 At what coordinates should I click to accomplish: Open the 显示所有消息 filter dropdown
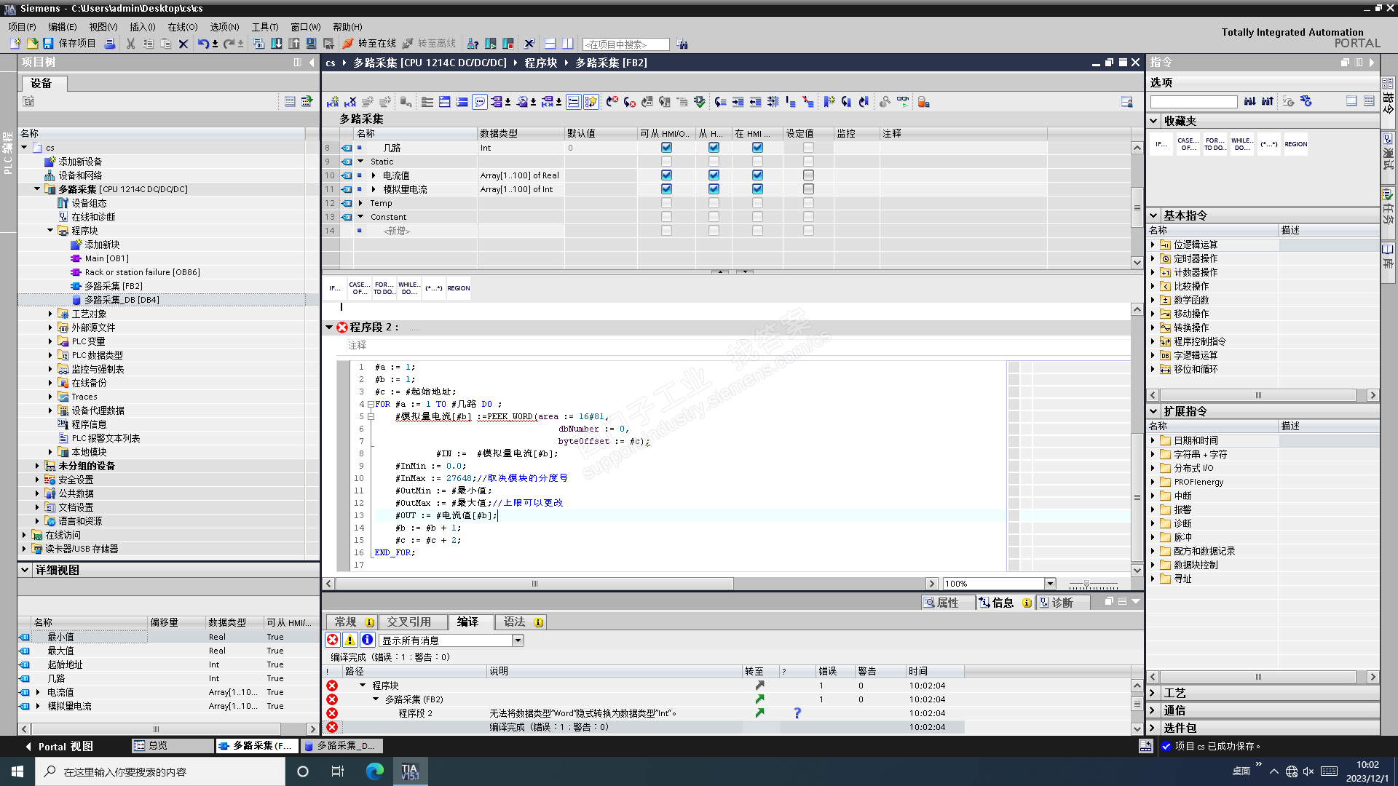click(x=518, y=640)
